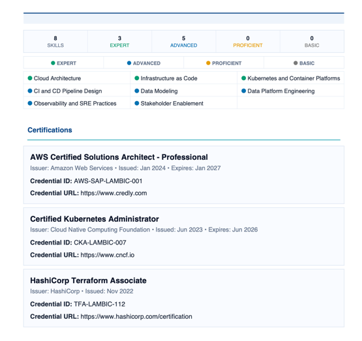The image size is (362, 341).
Task: Click the Cloud Native Computing Foundation issuer line
Action: pyautogui.click(x=144, y=230)
